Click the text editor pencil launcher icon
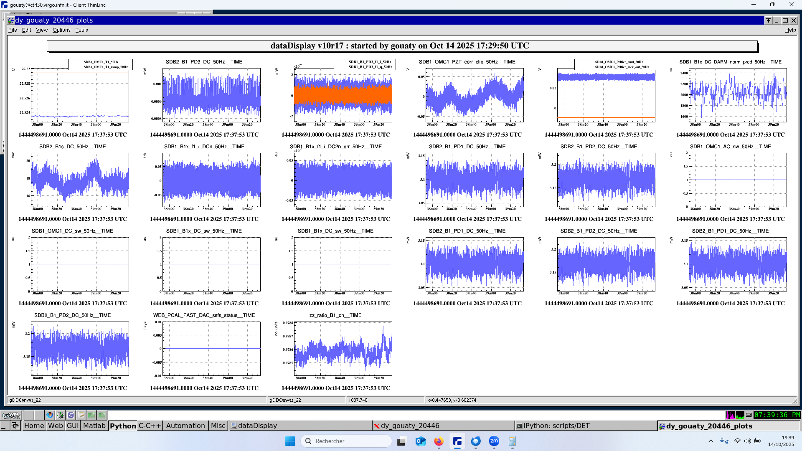The width and height of the screenshot is (802, 451). 81,415
